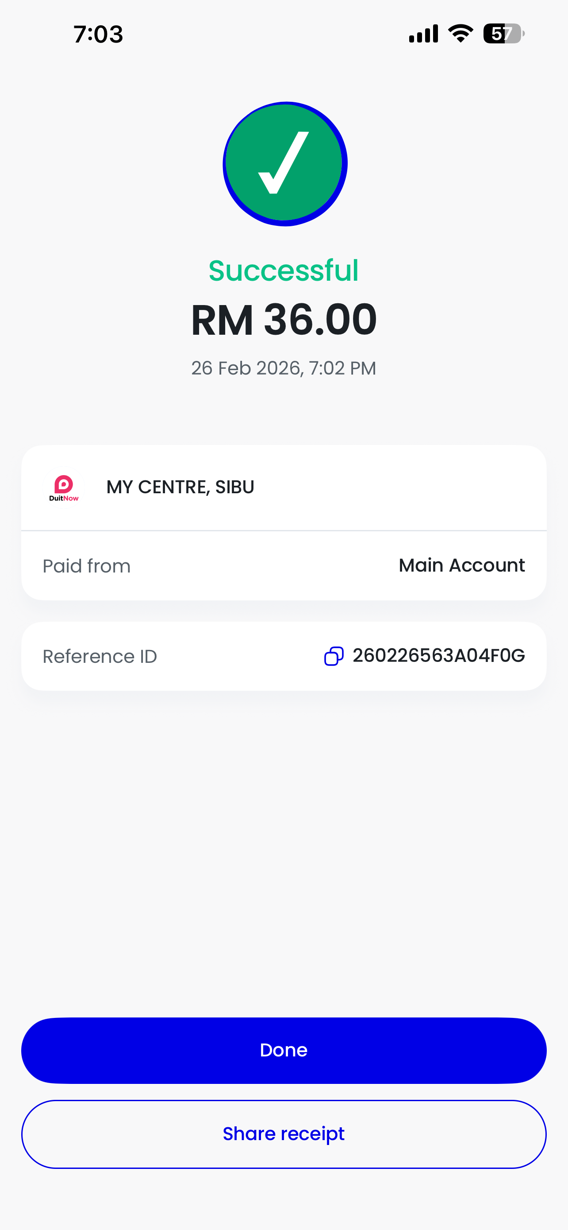The width and height of the screenshot is (568, 1230).
Task: Tap the 7:03 clock in status bar
Action: click(x=98, y=35)
